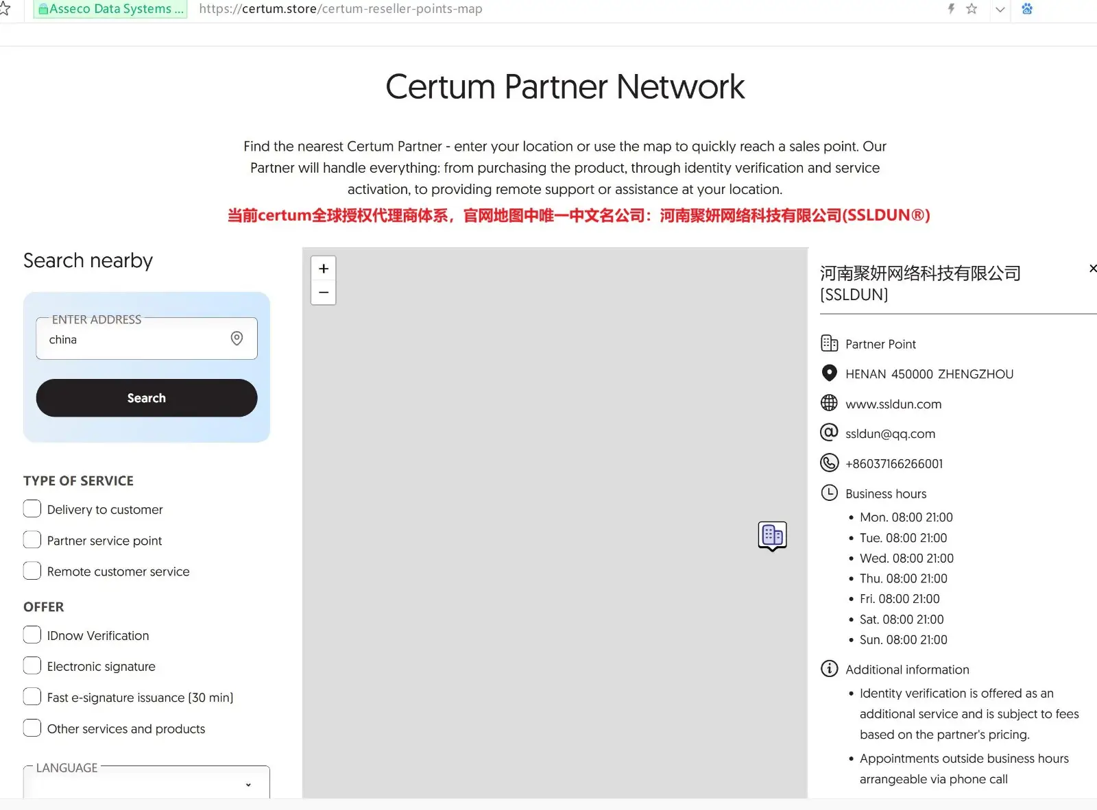Image resolution: width=1097 pixels, height=810 pixels.
Task: Click the Baidu paw extension icon
Action: [1027, 9]
